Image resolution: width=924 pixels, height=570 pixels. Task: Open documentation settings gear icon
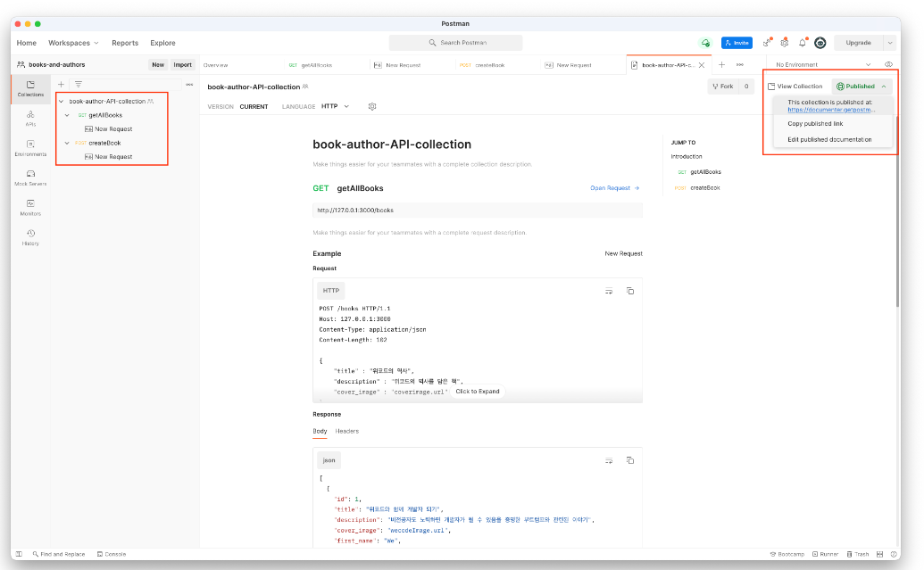click(x=372, y=106)
